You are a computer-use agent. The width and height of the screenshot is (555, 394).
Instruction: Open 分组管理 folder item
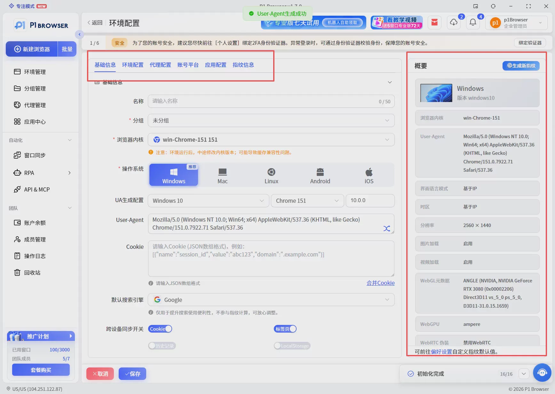click(x=30, y=88)
